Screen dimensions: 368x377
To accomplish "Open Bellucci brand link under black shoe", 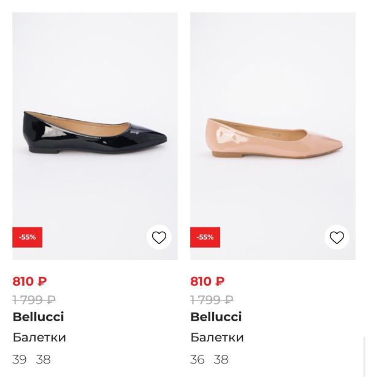I will 38,317.
